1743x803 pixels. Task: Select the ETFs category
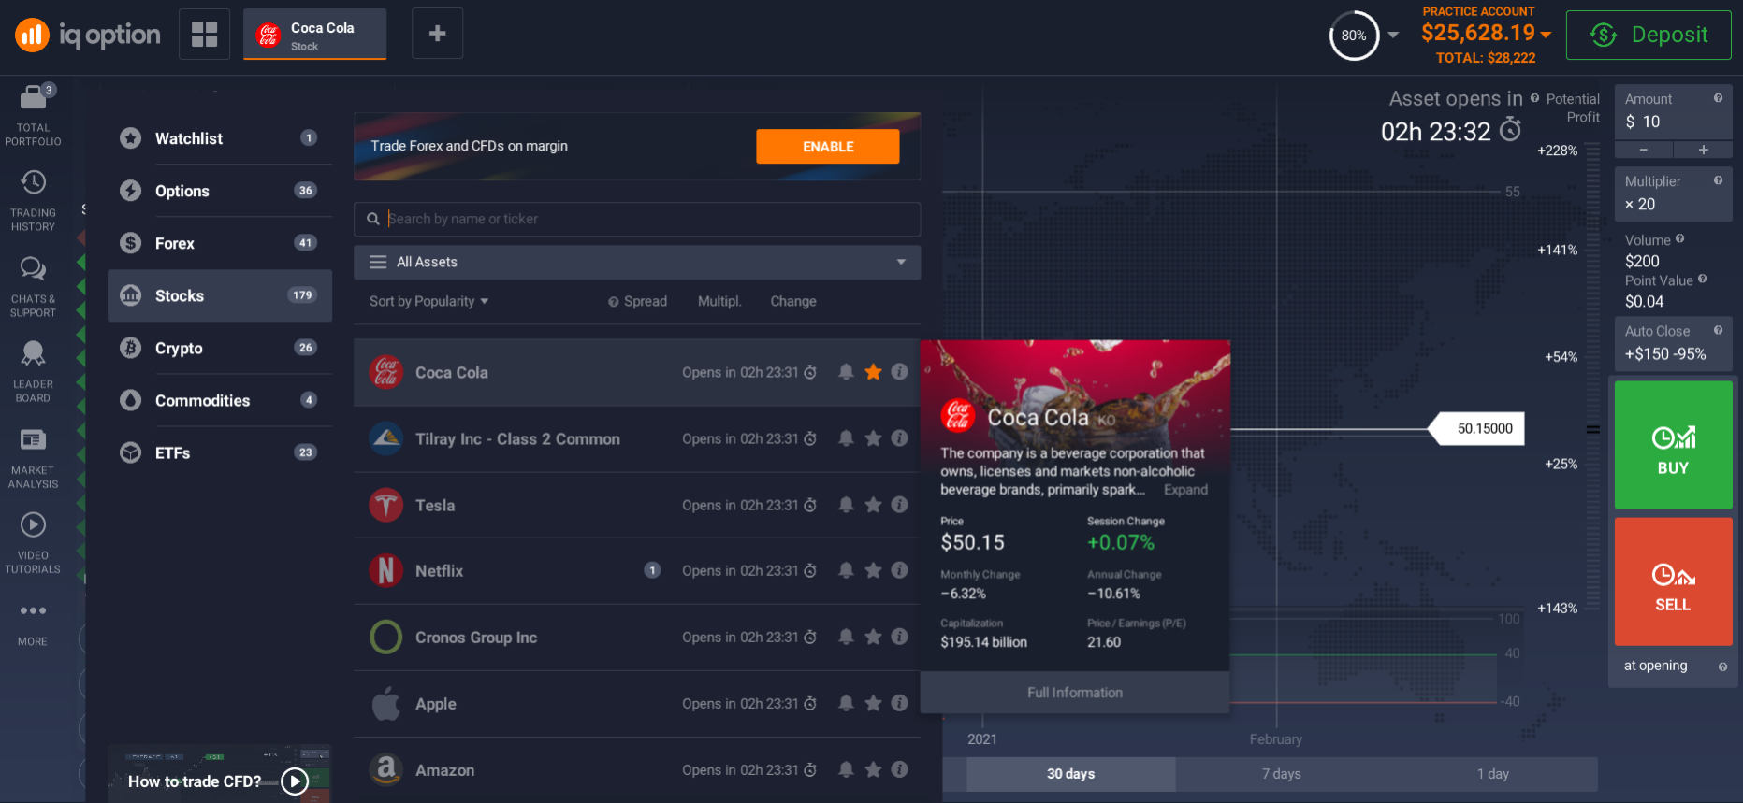pyautogui.click(x=220, y=452)
